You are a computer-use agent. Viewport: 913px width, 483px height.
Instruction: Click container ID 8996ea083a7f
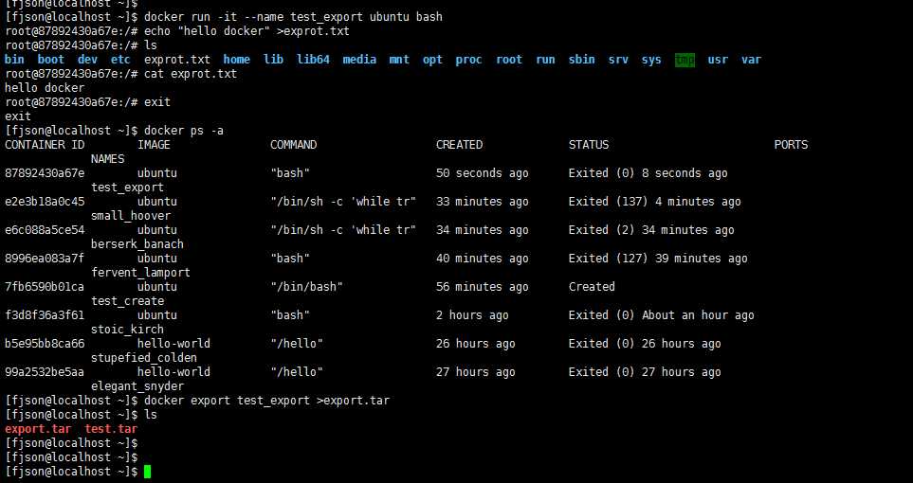point(45,259)
